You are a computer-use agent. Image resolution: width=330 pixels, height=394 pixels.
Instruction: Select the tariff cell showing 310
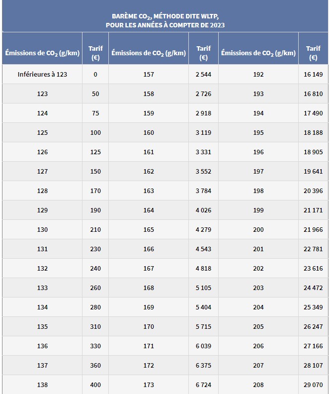(95, 326)
